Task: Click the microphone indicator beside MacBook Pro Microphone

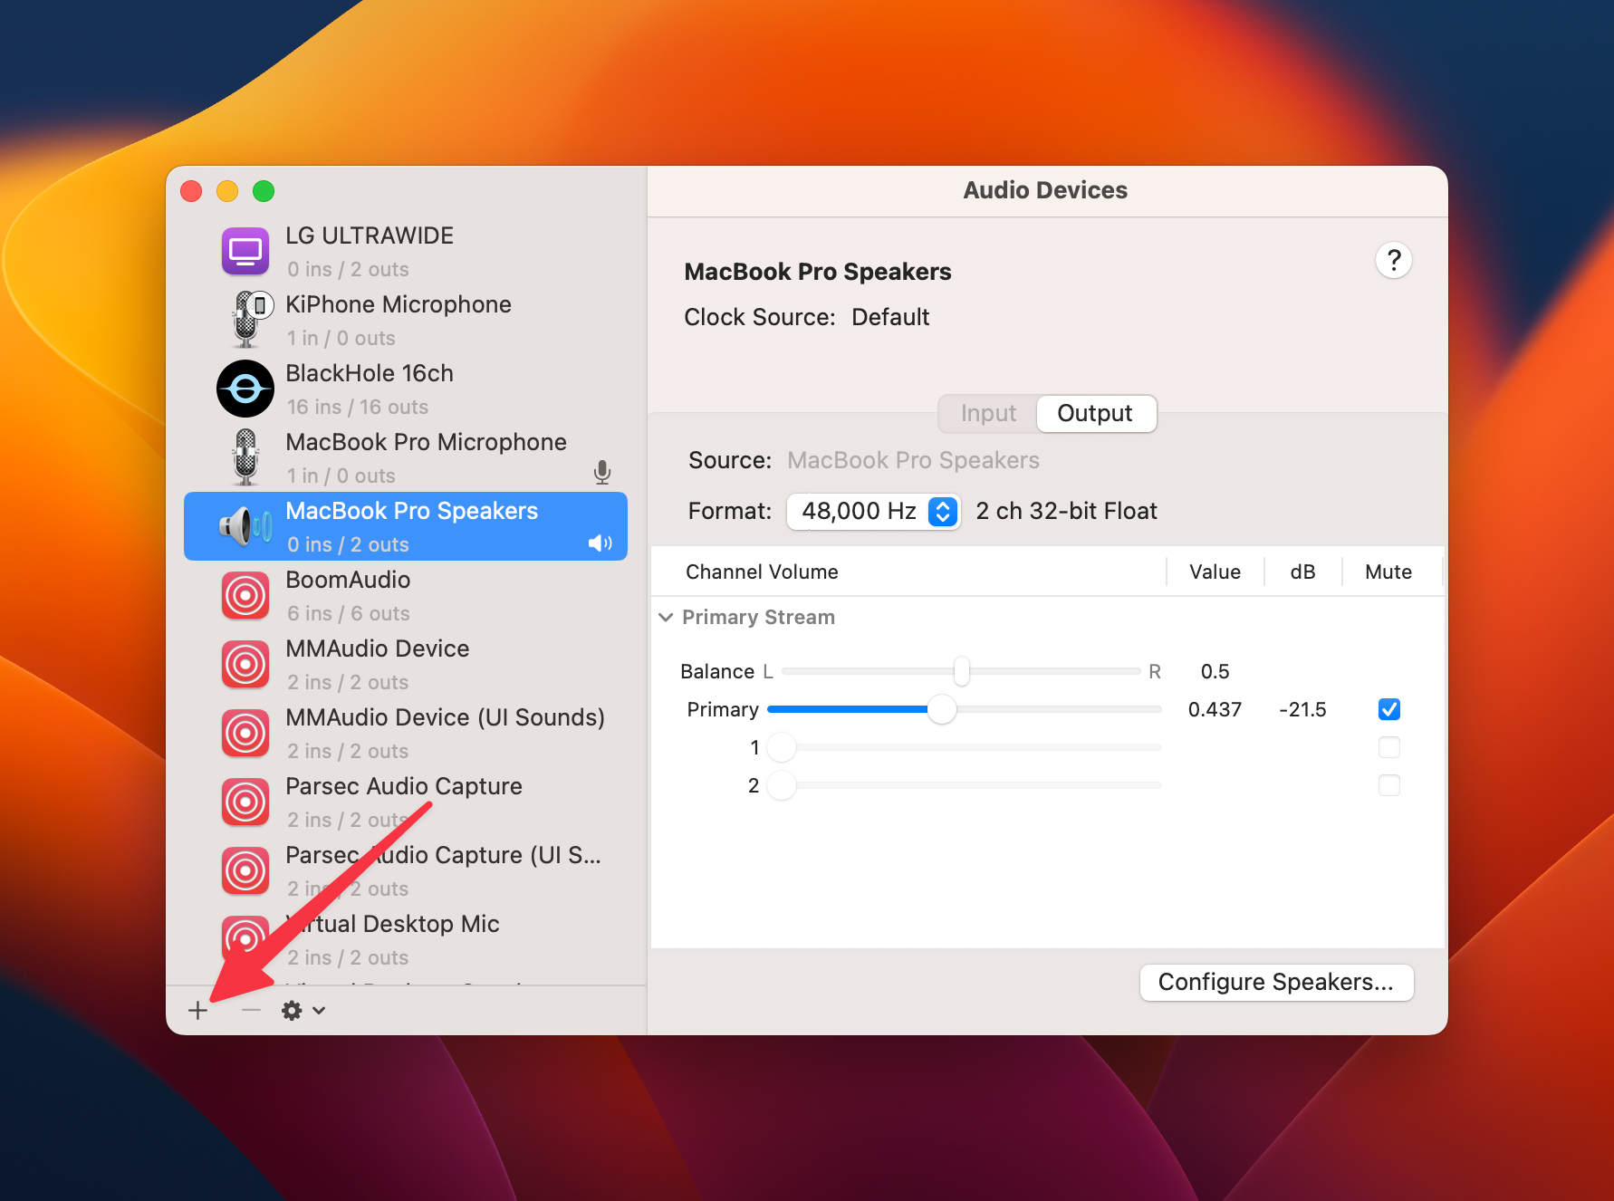Action: coord(602,473)
